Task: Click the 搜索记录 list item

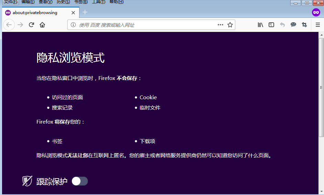Action: pos(62,108)
